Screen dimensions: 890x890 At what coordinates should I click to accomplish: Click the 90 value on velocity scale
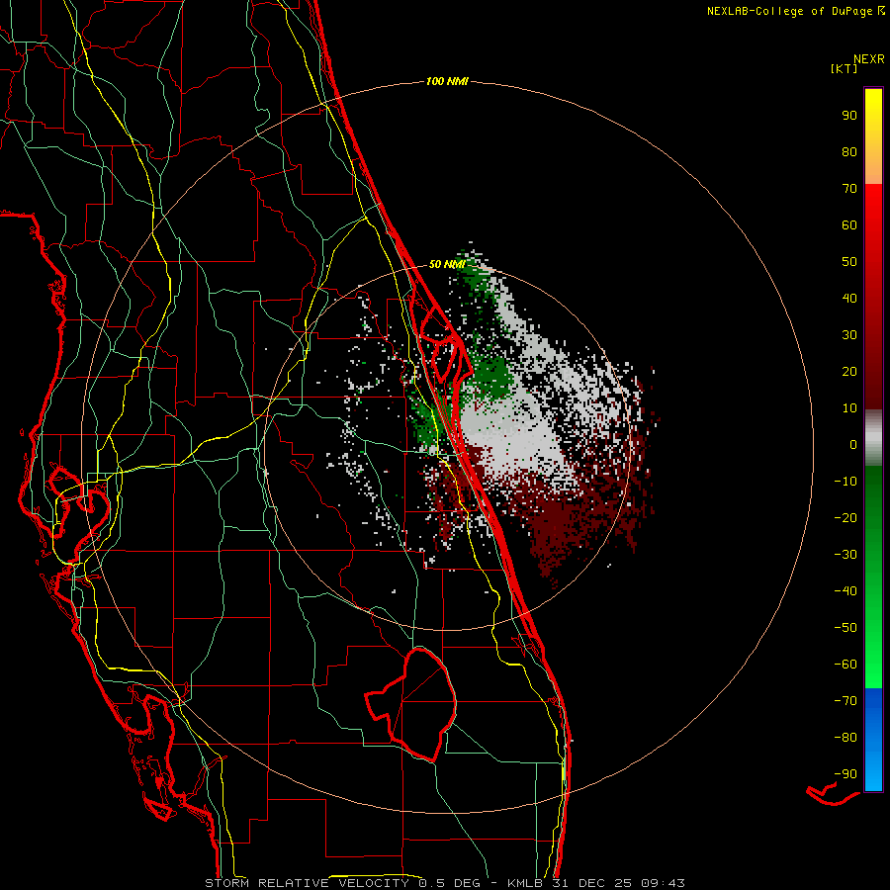coord(849,116)
